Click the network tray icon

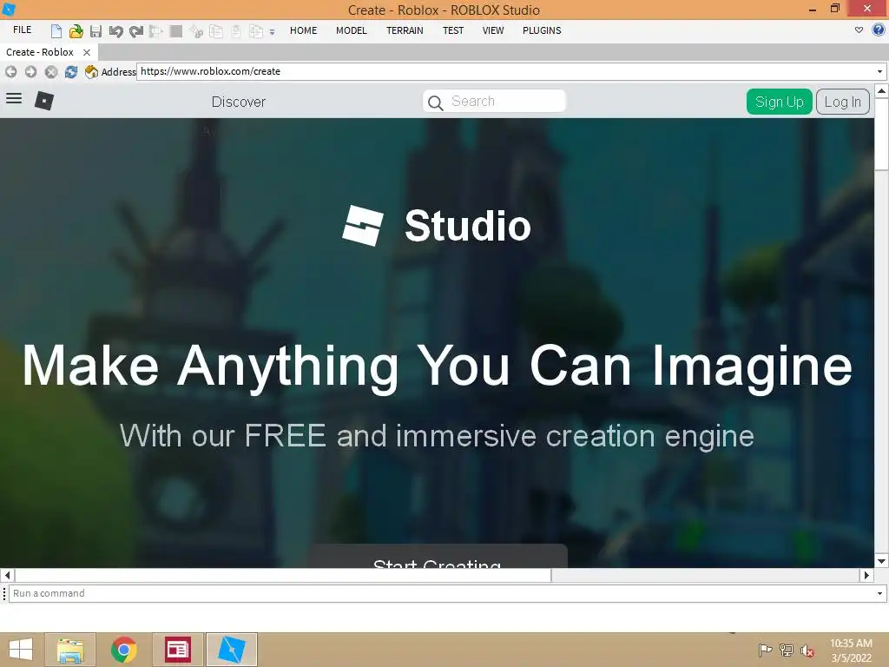[x=787, y=650]
